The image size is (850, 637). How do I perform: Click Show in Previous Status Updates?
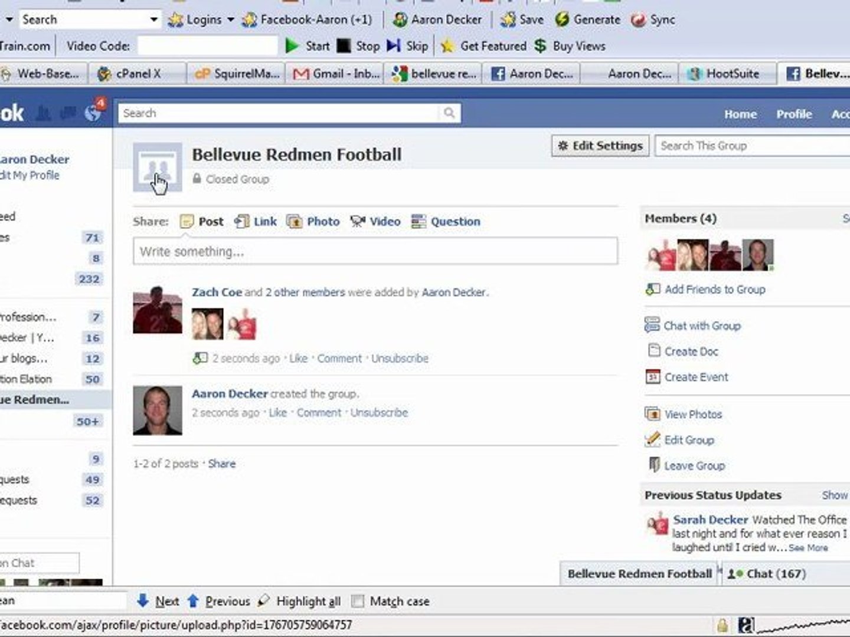(835, 495)
